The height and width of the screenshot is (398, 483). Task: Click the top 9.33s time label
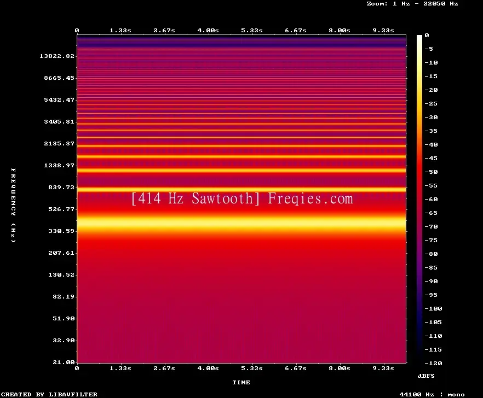click(x=383, y=30)
